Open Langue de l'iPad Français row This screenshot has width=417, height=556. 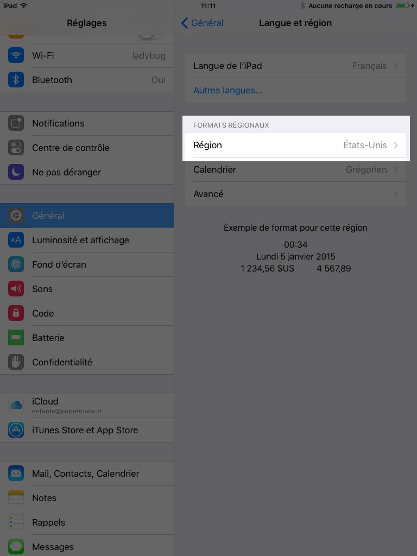296,66
